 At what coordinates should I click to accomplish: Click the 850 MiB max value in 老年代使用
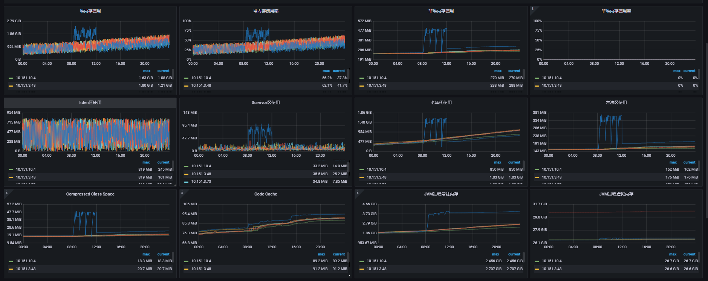(497, 170)
